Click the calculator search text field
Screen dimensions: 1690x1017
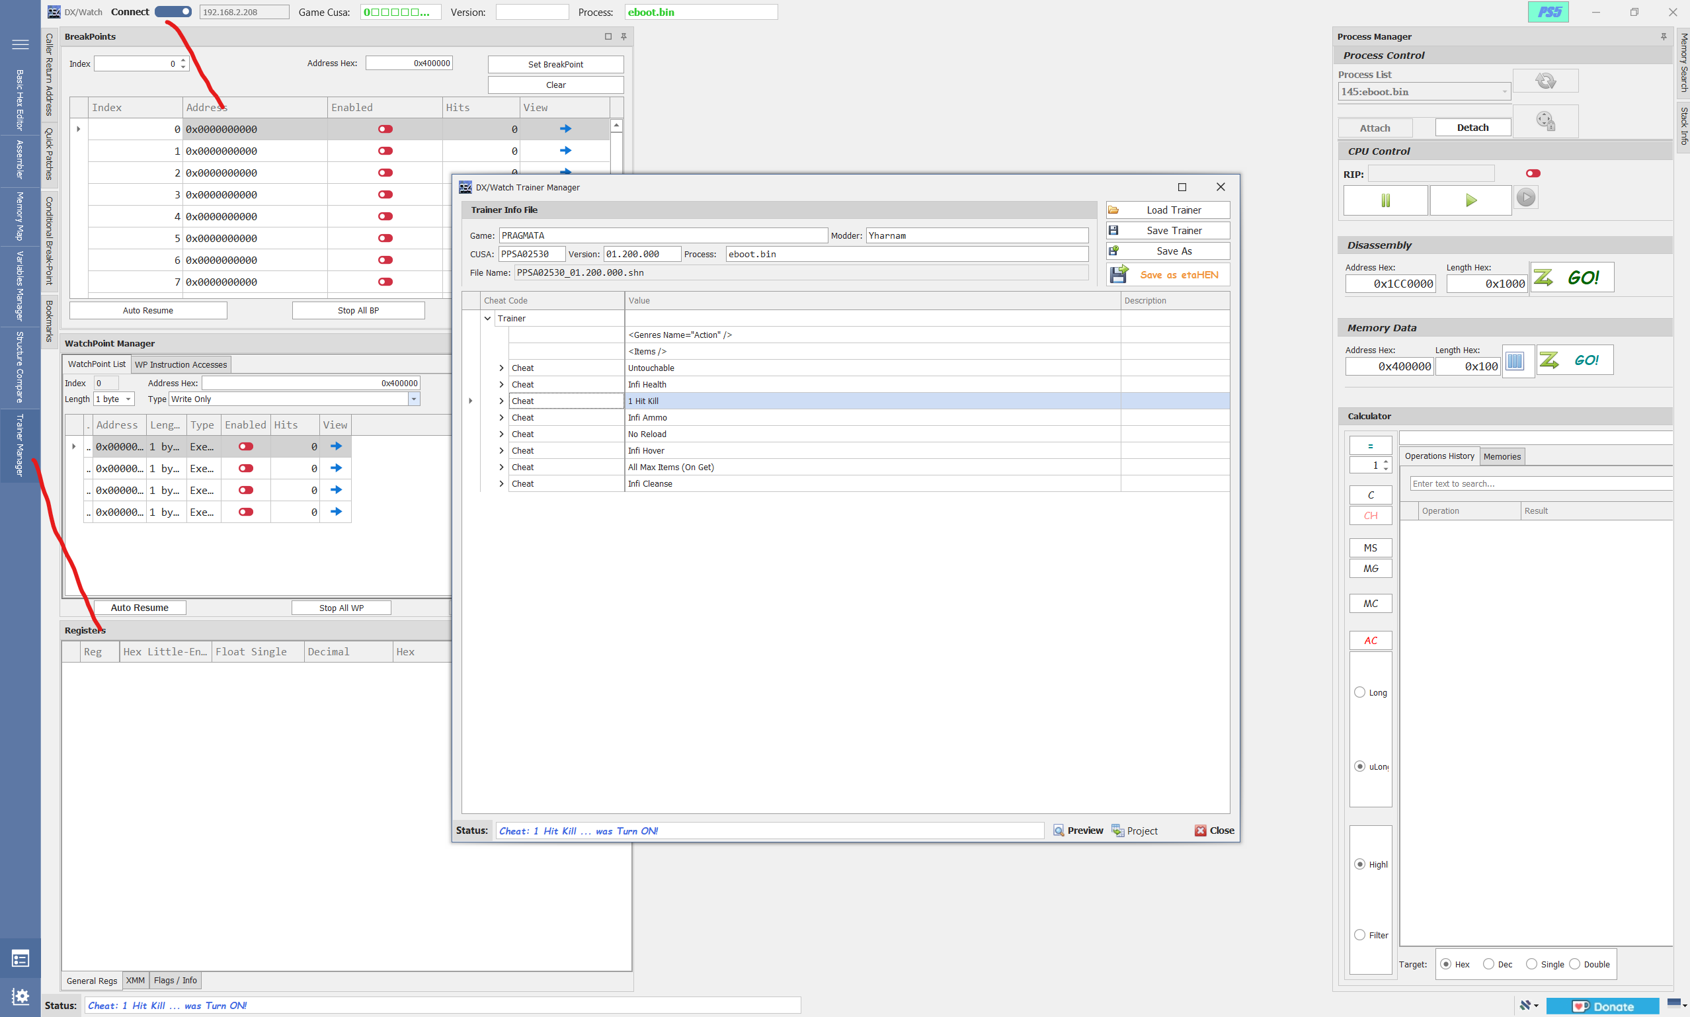pos(1541,483)
